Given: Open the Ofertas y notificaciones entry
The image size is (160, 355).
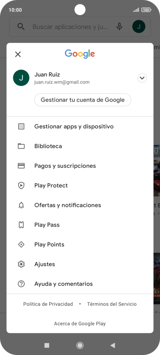Looking at the screenshot, I should (x=80, y=205).
